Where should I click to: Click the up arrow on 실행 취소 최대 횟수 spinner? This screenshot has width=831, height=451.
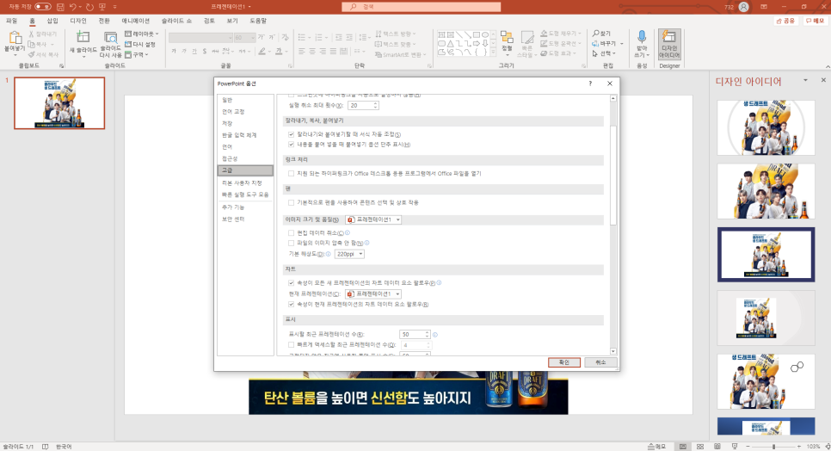coord(375,104)
